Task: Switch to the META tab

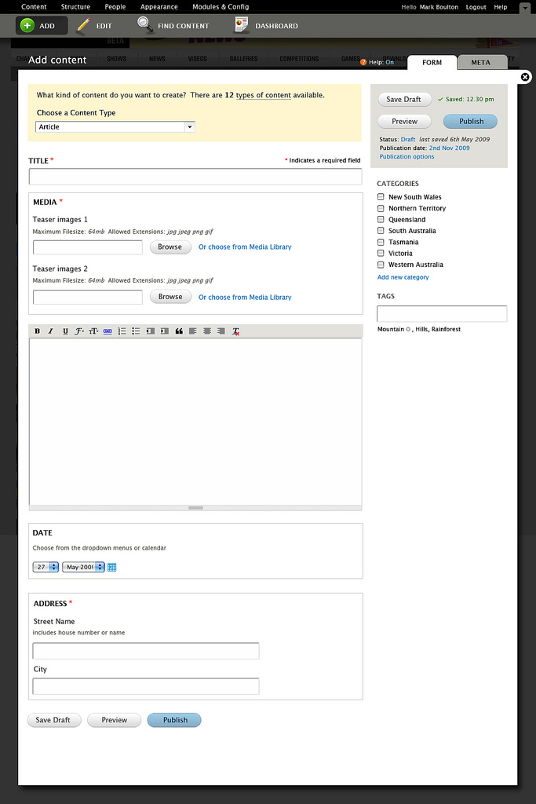Action: coord(480,62)
